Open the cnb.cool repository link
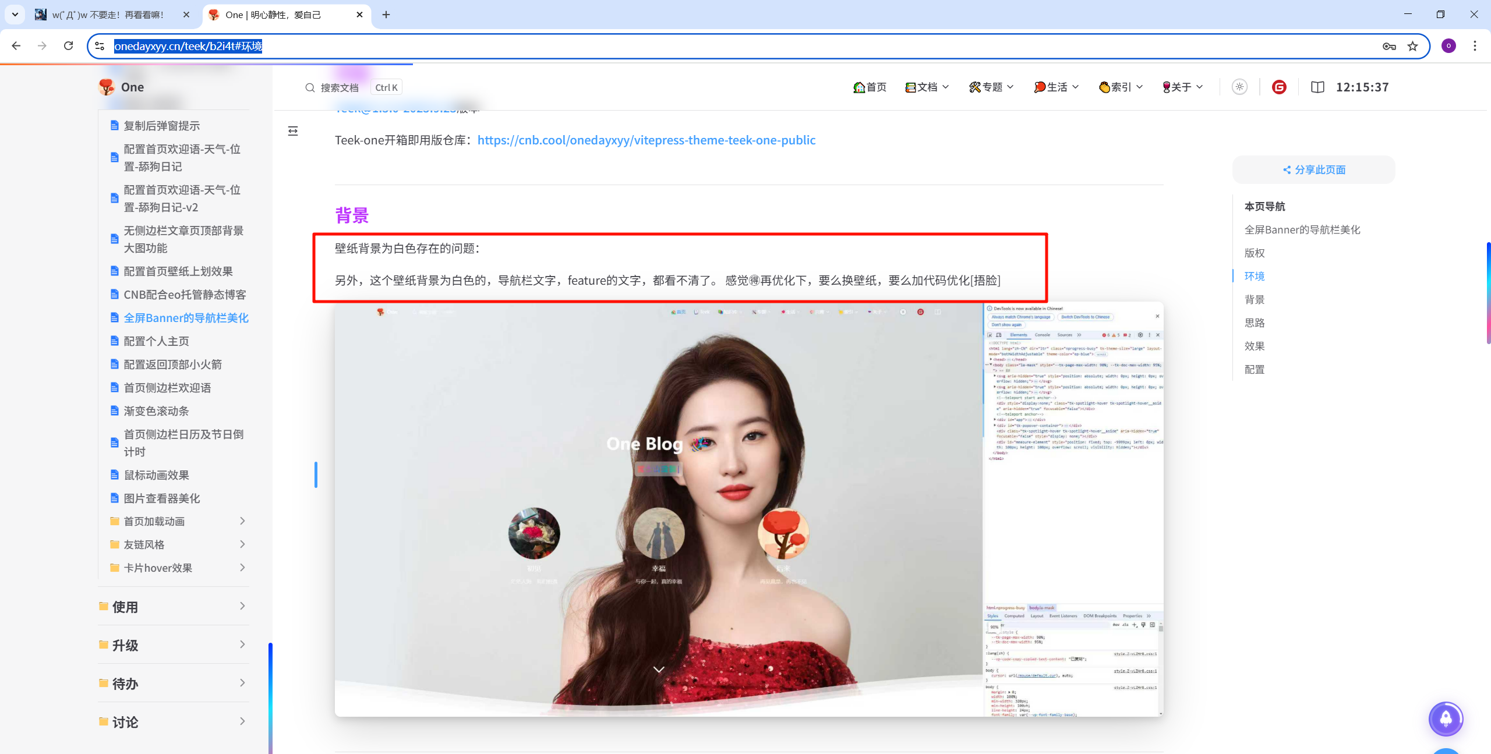Viewport: 1491px width, 754px height. 646,140
